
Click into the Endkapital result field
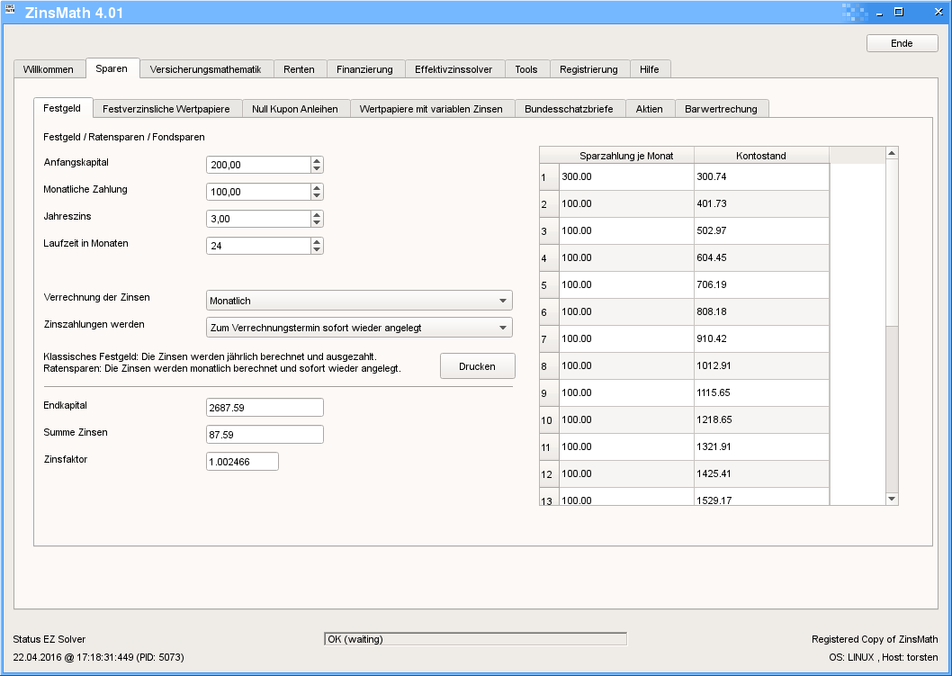tap(265, 408)
